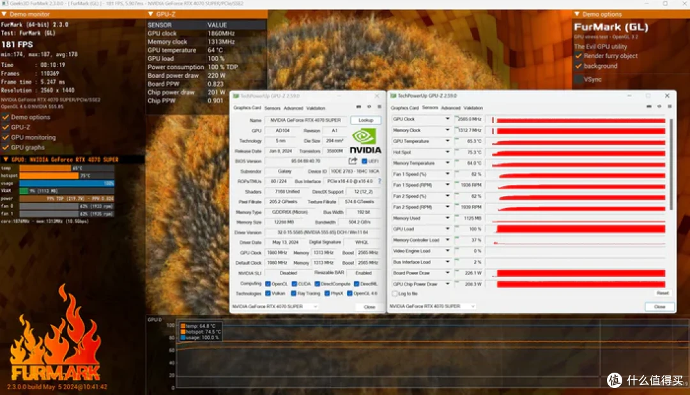This screenshot has width=690, height=395.
Task: Toggle the UEFI checkbox
Action: coord(364,161)
